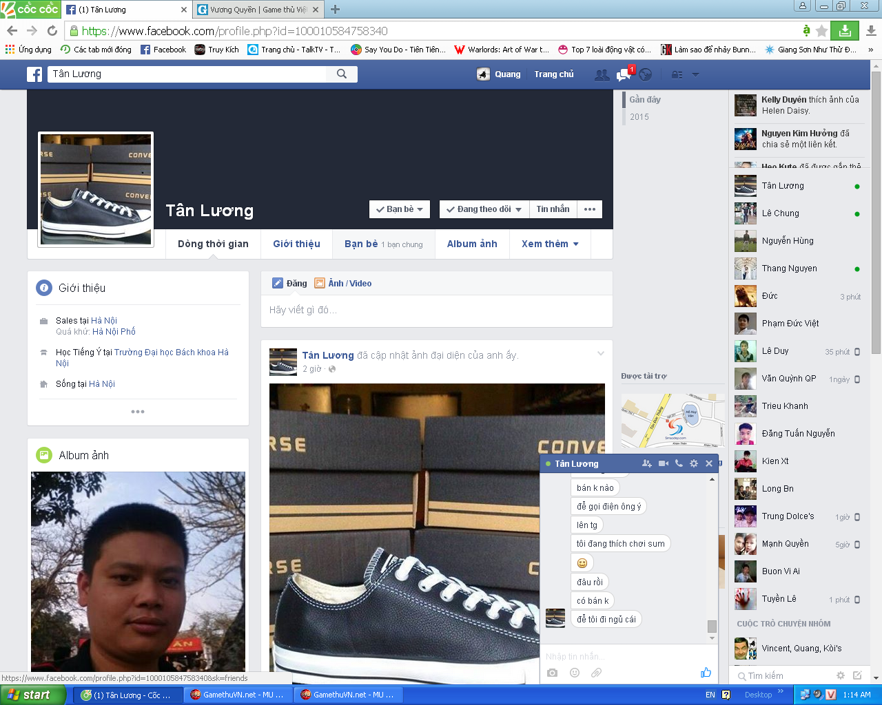Viewport: 882px width, 705px height.
Task: Open chat settings gear in Tân Lương chat
Action: point(694,463)
